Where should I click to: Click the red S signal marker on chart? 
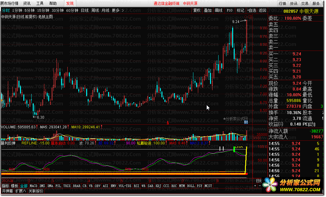pyautogui.click(x=168, y=123)
